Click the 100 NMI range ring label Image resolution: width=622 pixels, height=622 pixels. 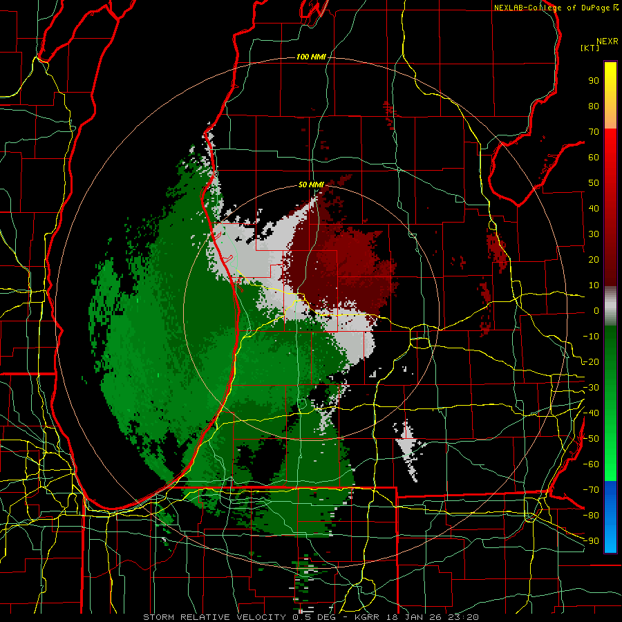tap(311, 57)
